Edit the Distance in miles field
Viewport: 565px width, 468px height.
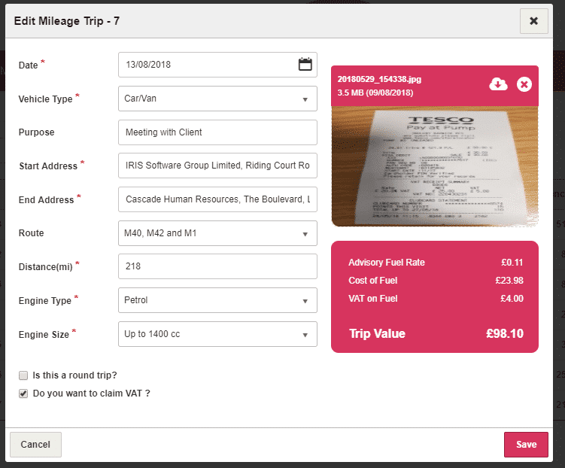tap(217, 266)
